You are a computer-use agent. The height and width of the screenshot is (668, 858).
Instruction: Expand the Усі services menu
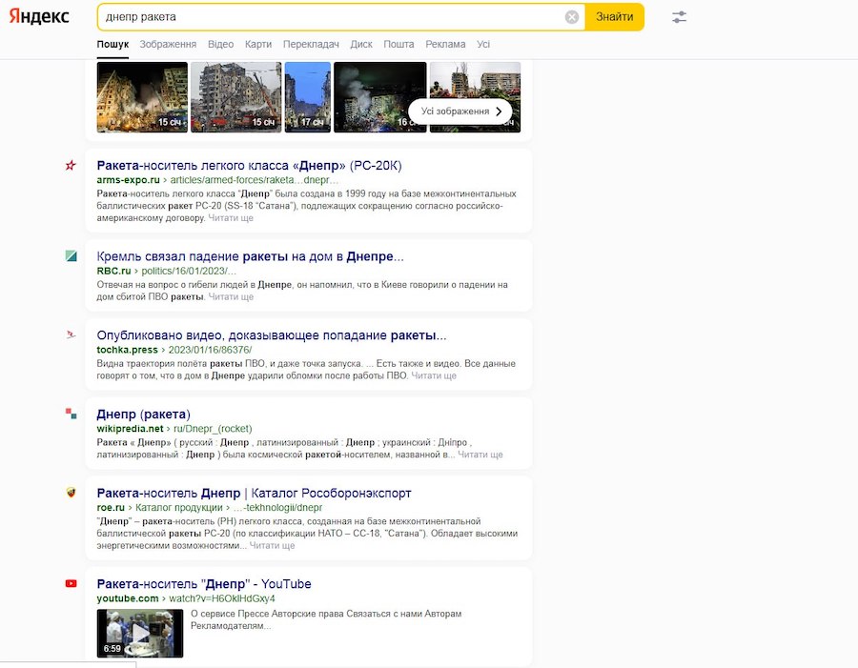pyautogui.click(x=483, y=44)
